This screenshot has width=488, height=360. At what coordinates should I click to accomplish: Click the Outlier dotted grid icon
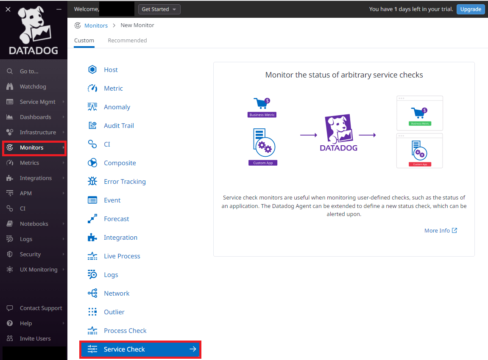point(92,312)
